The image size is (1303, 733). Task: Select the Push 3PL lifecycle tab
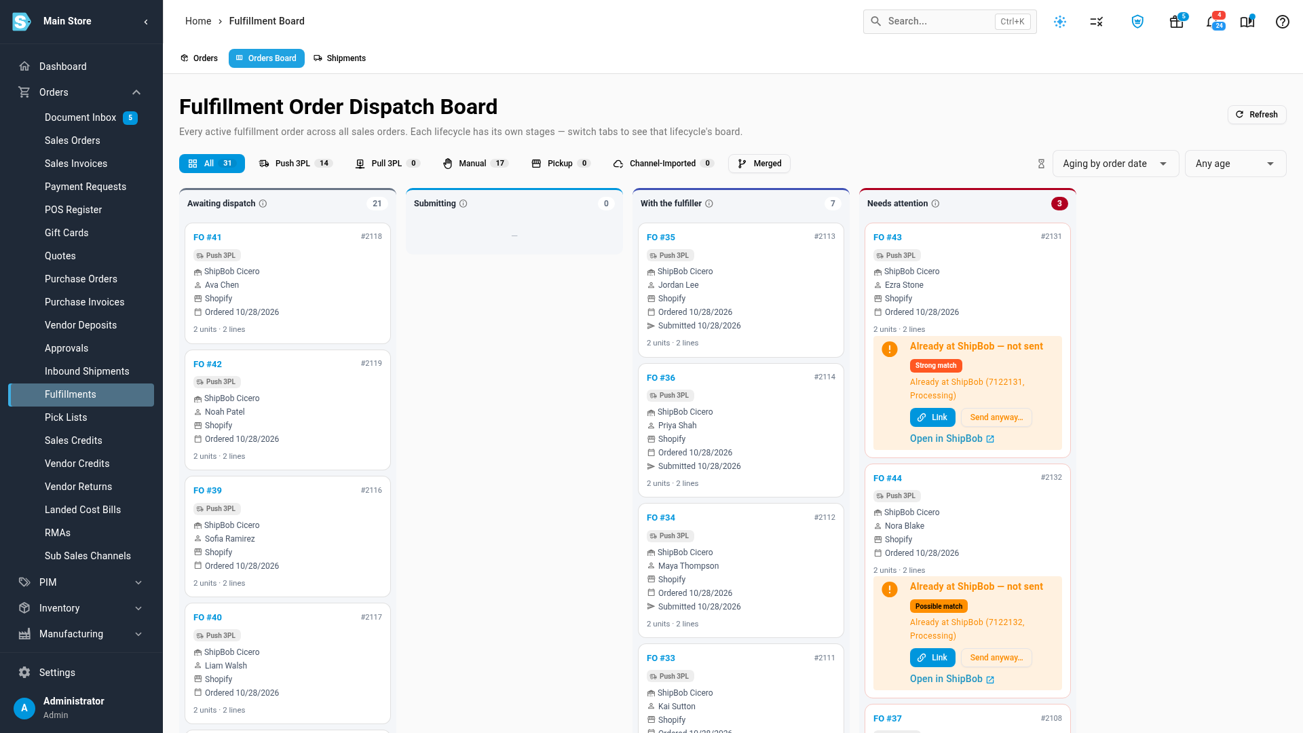pyautogui.click(x=296, y=164)
